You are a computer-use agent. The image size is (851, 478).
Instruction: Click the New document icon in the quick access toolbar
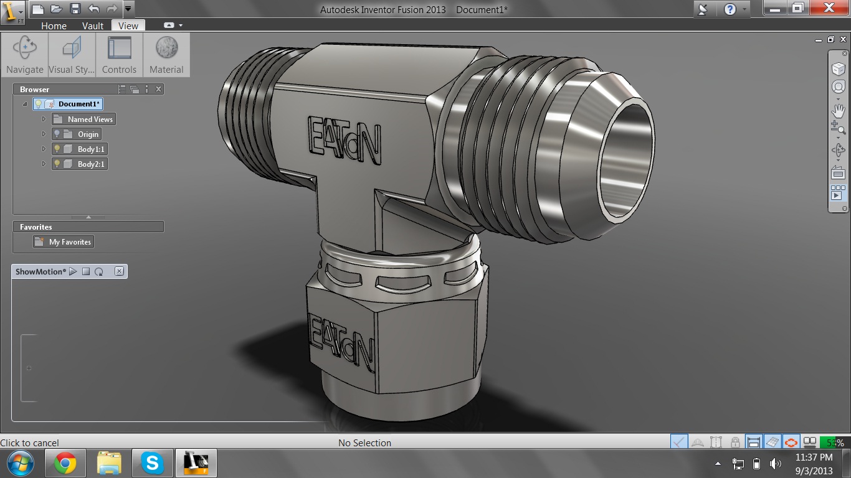click(x=37, y=9)
